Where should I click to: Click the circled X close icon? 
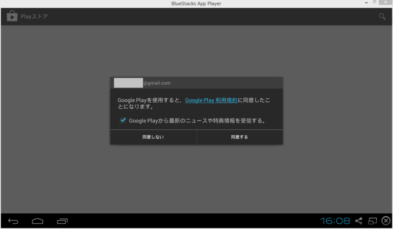tap(386, 221)
